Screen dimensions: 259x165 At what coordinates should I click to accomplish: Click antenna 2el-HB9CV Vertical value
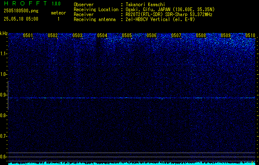click(160, 19)
